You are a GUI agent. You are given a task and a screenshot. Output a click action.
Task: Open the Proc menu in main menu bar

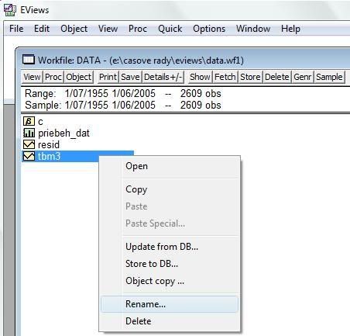pyautogui.click(x=138, y=29)
